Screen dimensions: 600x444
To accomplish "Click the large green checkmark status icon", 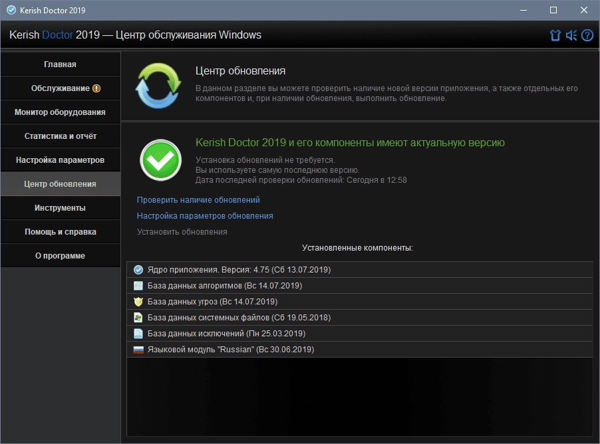I will coord(160,160).
